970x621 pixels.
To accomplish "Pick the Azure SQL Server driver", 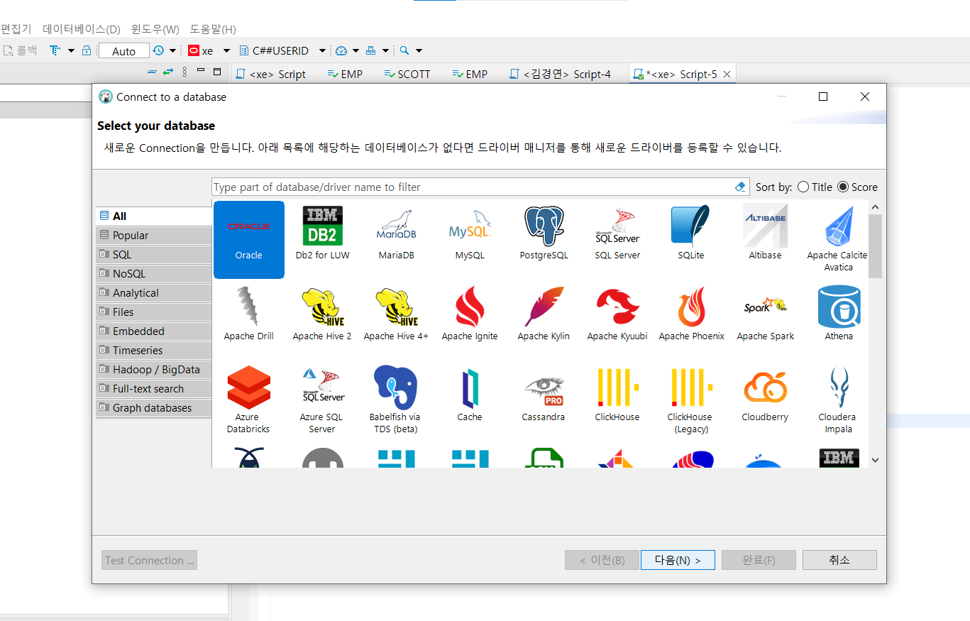I will click(x=323, y=400).
